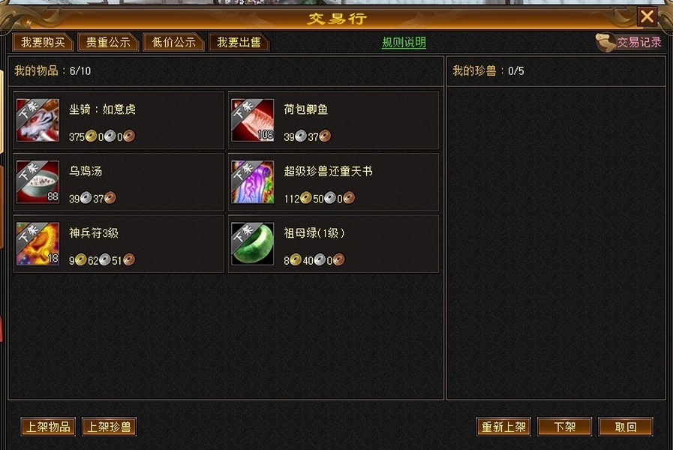
Task: Click the 交易记录 scroll icon
Action: [605, 43]
